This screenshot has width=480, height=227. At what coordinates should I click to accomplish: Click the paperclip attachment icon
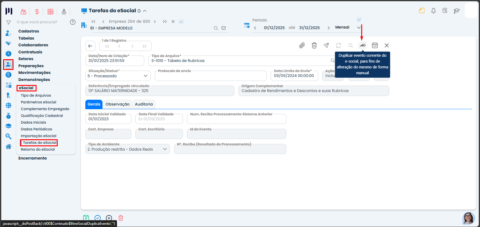pyautogui.click(x=302, y=45)
